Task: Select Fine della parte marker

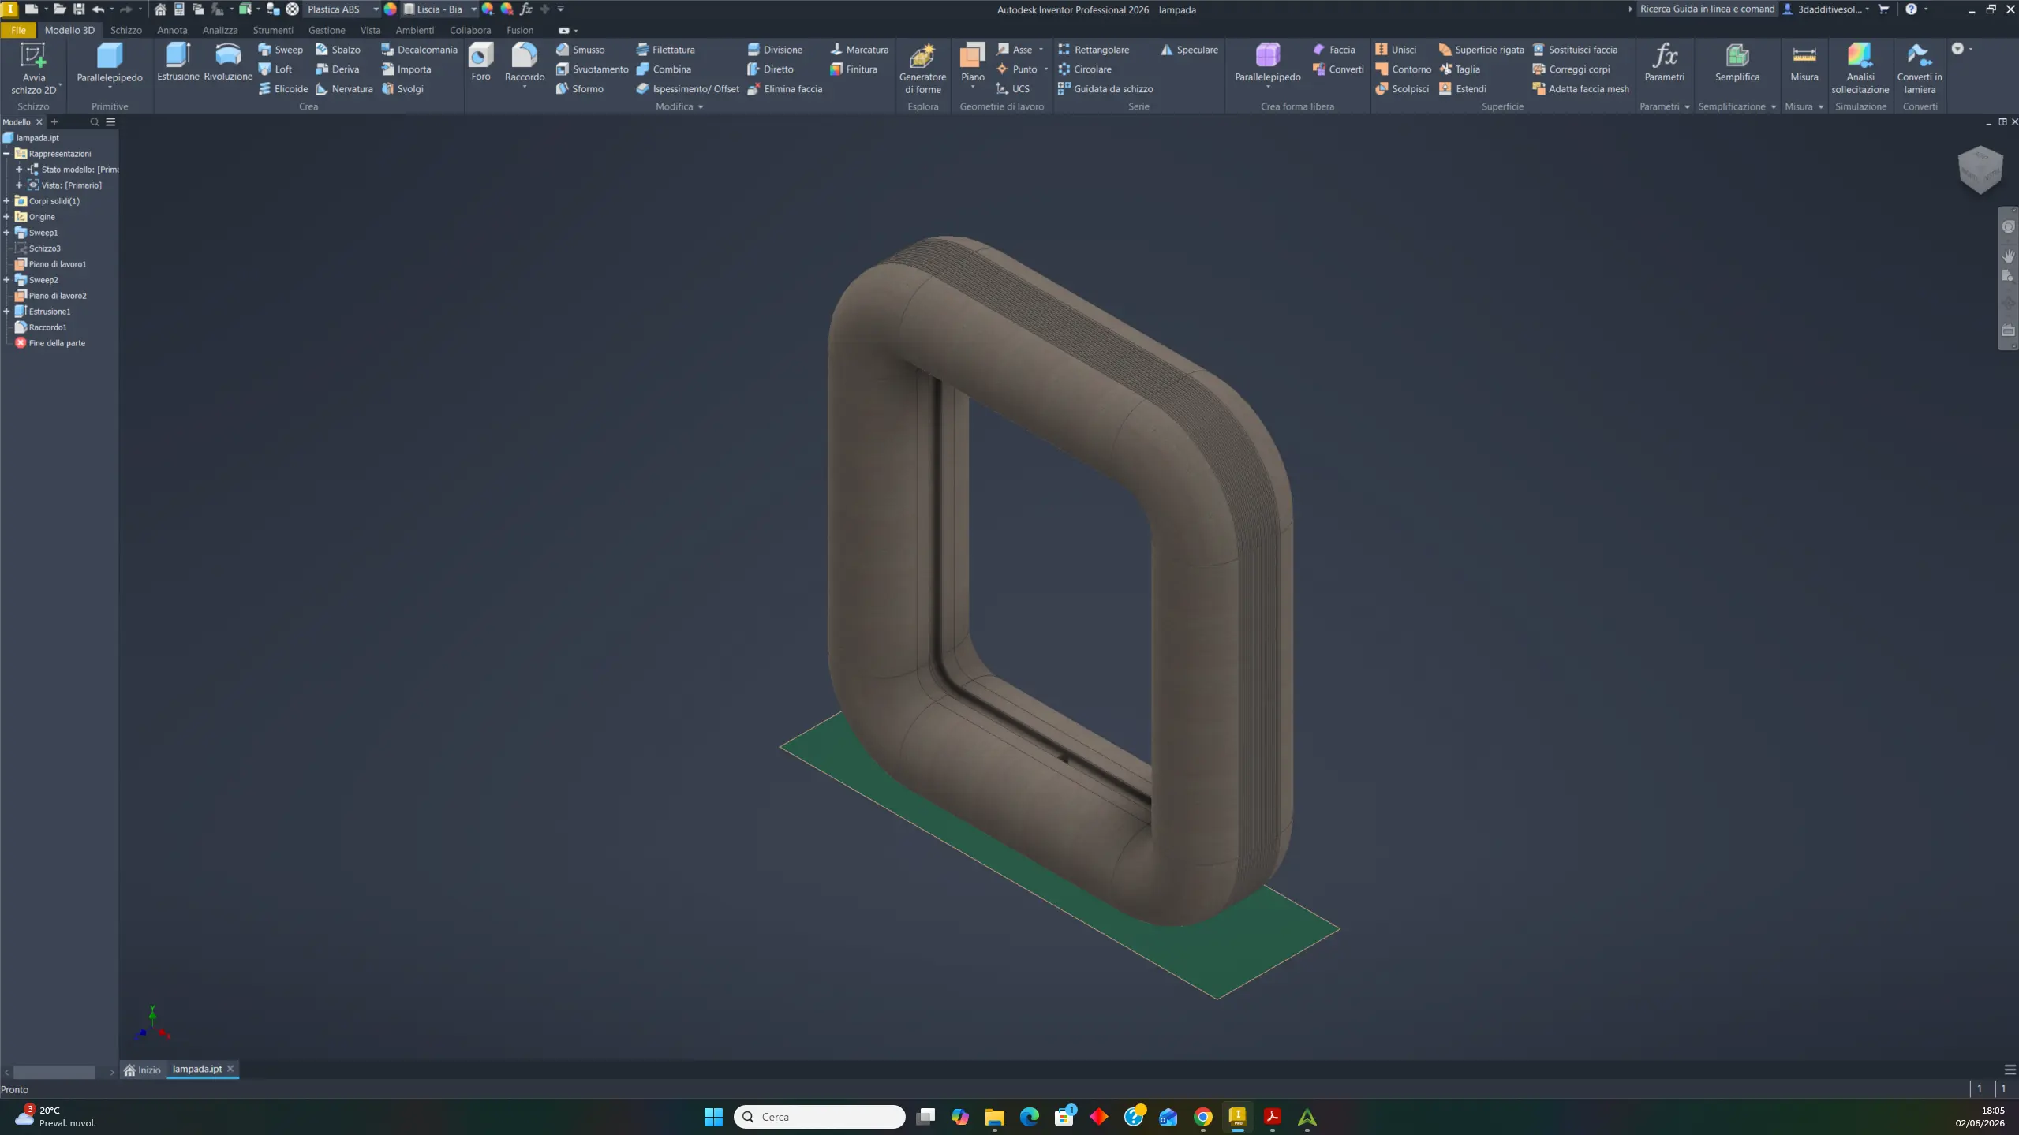Action: [56, 343]
